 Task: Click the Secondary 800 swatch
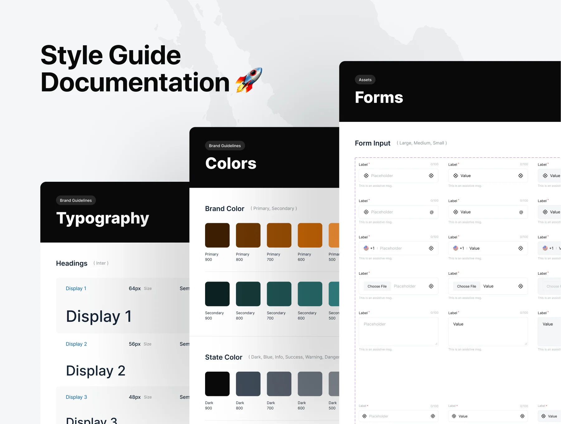[248, 294]
